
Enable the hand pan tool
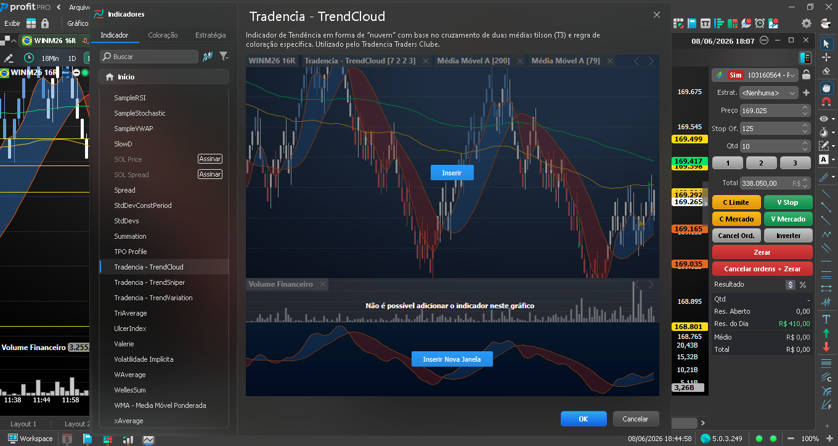coord(826,87)
